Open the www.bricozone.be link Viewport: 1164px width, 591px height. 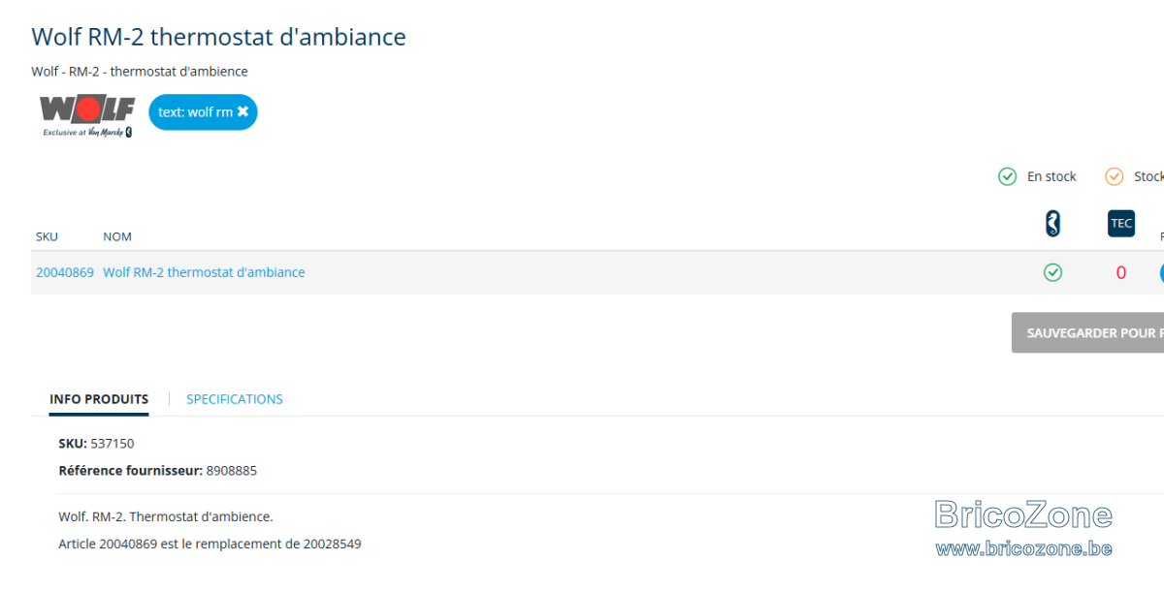(x=1023, y=548)
